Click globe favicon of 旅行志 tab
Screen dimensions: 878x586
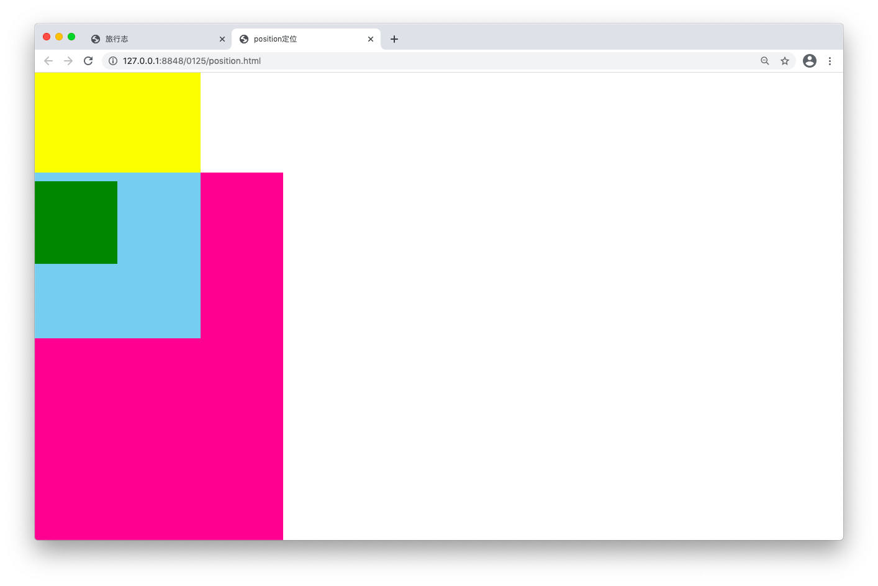tap(96, 39)
